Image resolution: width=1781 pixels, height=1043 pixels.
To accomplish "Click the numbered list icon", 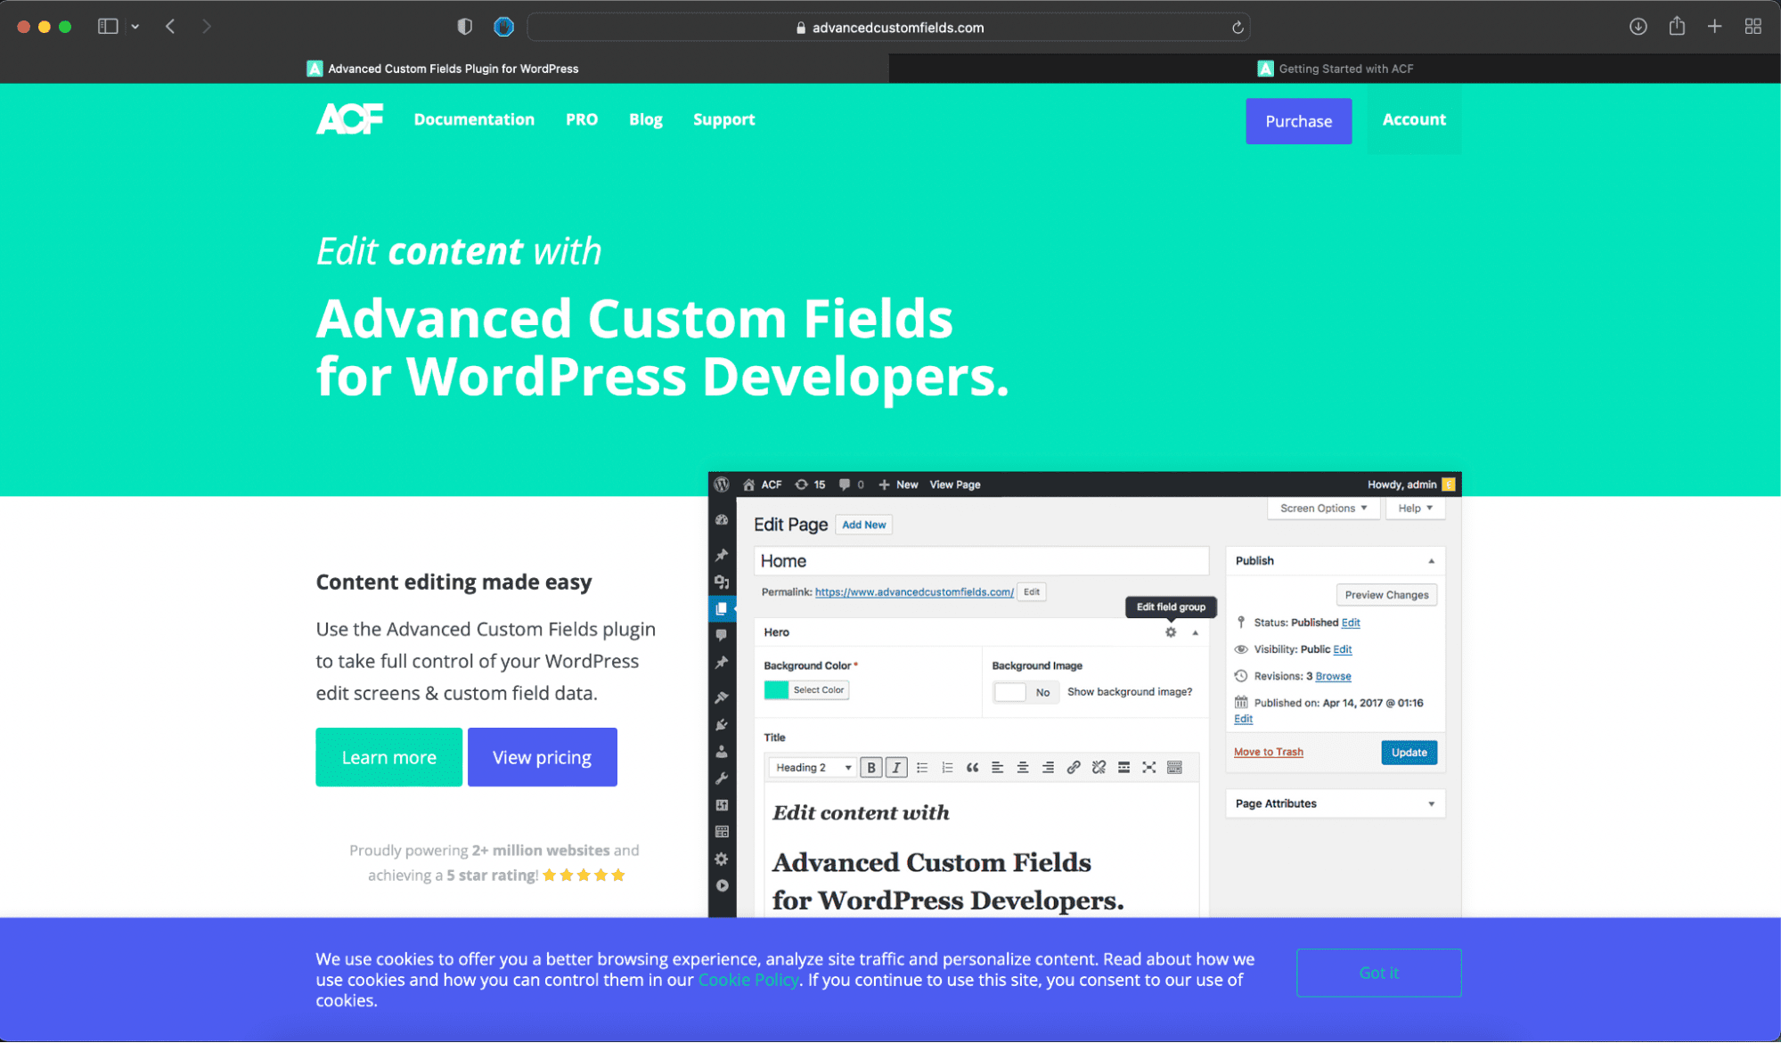I will coord(947,768).
